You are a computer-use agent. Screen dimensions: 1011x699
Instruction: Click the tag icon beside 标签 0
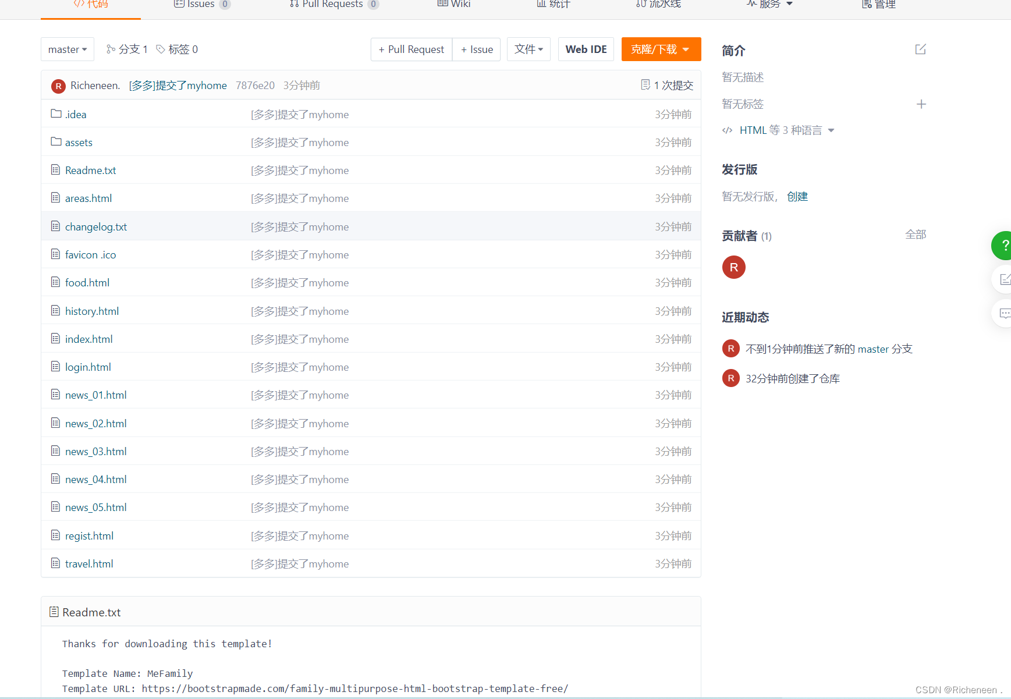coord(161,49)
